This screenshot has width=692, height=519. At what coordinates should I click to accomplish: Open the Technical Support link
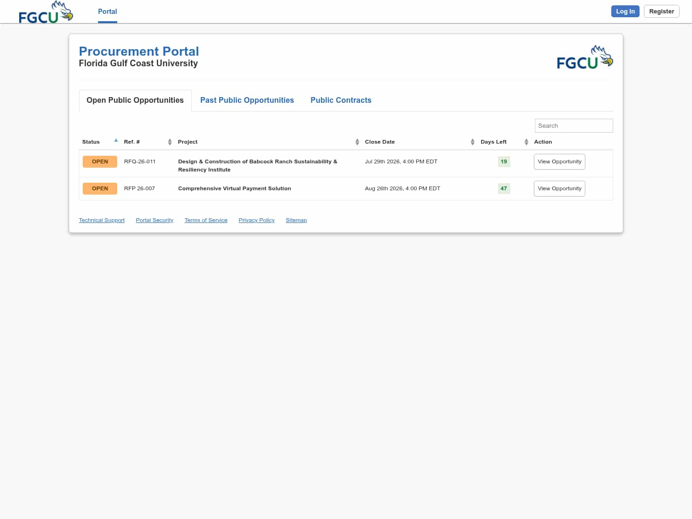tap(101, 220)
